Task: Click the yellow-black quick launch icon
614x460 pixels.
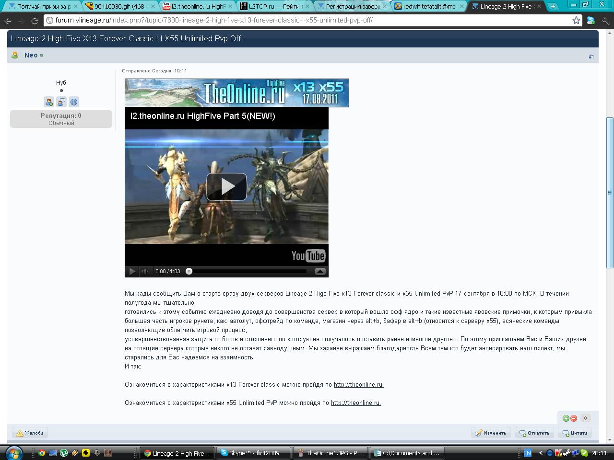Action: [86, 453]
